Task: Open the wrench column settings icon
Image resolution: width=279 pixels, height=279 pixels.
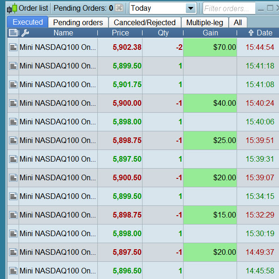Action: (x=25, y=33)
